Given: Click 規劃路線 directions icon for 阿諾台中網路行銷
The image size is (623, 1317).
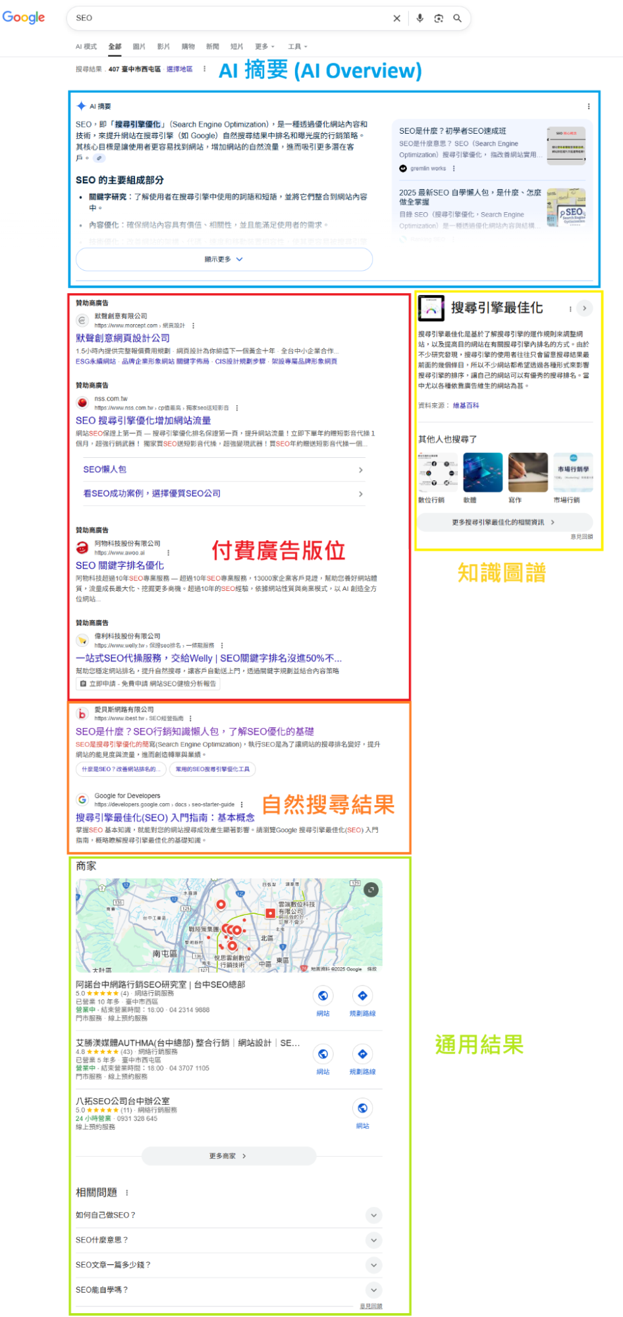Looking at the screenshot, I should tap(362, 995).
